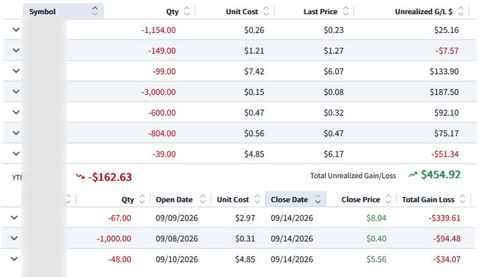Screen dimensions: 484x277
Task: Expand the row with -804.00 quantity
Action: tap(16, 133)
